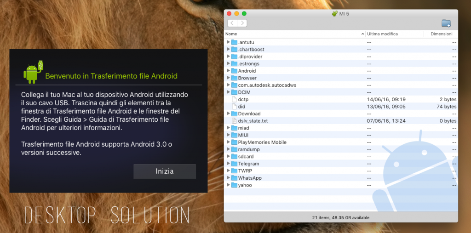The height and width of the screenshot is (233, 471).
Task: Click the .dlprovider folder icon
Action: [234, 57]
